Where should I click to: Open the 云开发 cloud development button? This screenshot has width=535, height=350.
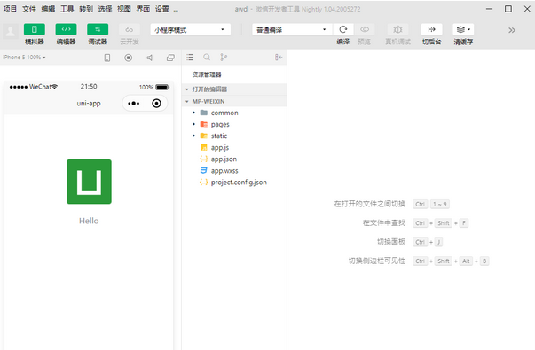coord(130,29)
